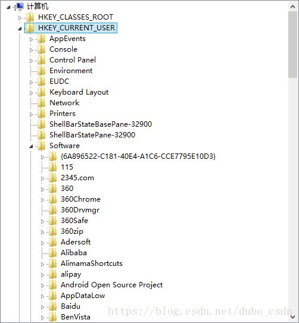
Task: Click the HKEY_CURRENT_USER folder icon
Action: tap(30, 28)
